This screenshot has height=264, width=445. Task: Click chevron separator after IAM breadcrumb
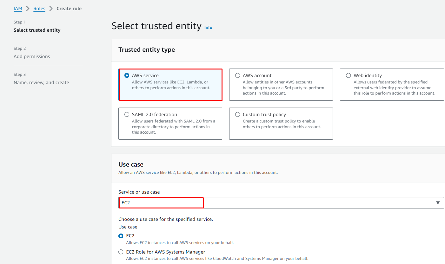[28, 9]
